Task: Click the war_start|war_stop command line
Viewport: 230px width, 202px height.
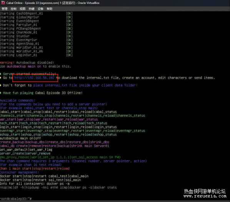Action: coord(49,120)
